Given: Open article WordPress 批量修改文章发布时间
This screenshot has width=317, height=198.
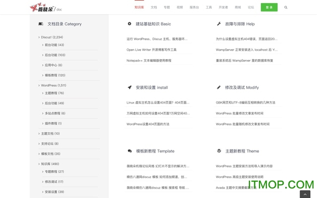Looking at the screenshot, I should click(239, 113).
